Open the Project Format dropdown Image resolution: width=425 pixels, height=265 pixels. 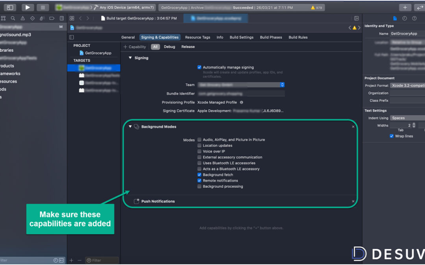point(408,86)
